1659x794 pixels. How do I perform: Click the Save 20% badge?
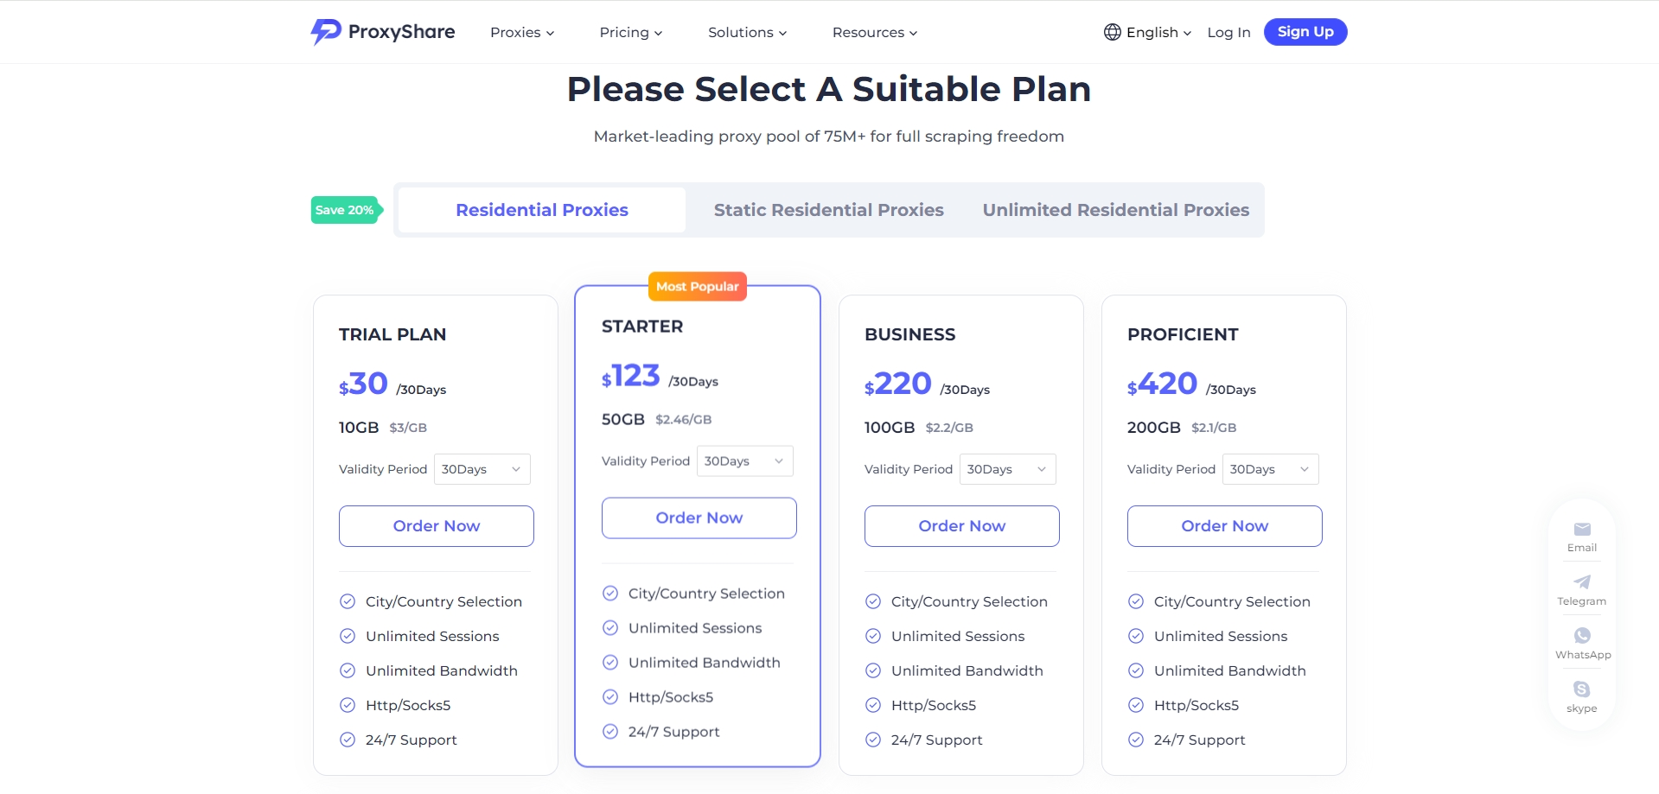tap(345, 210)
